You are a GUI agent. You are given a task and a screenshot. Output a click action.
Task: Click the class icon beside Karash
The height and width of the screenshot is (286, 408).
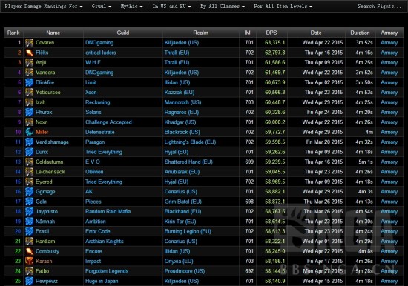tap(29, 261)
